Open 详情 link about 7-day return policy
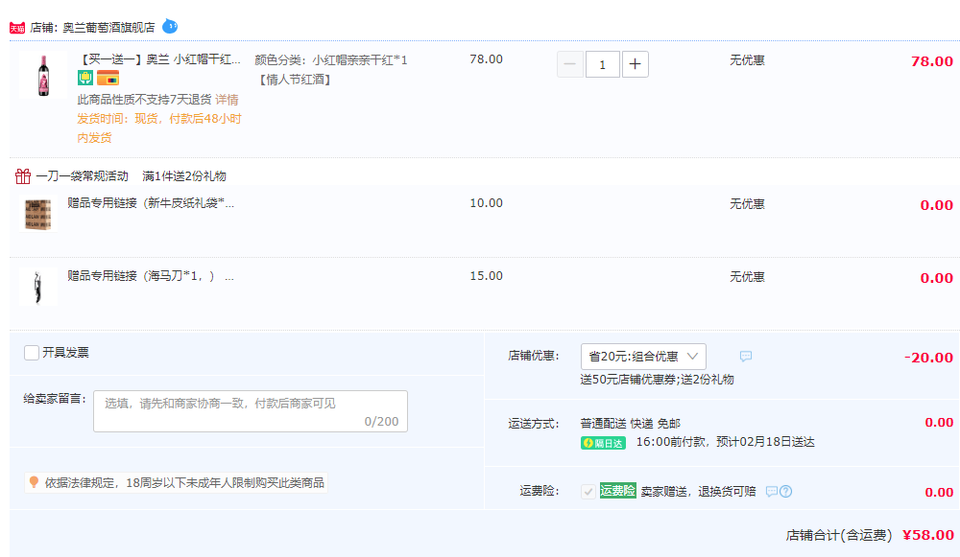 (227, 100)
